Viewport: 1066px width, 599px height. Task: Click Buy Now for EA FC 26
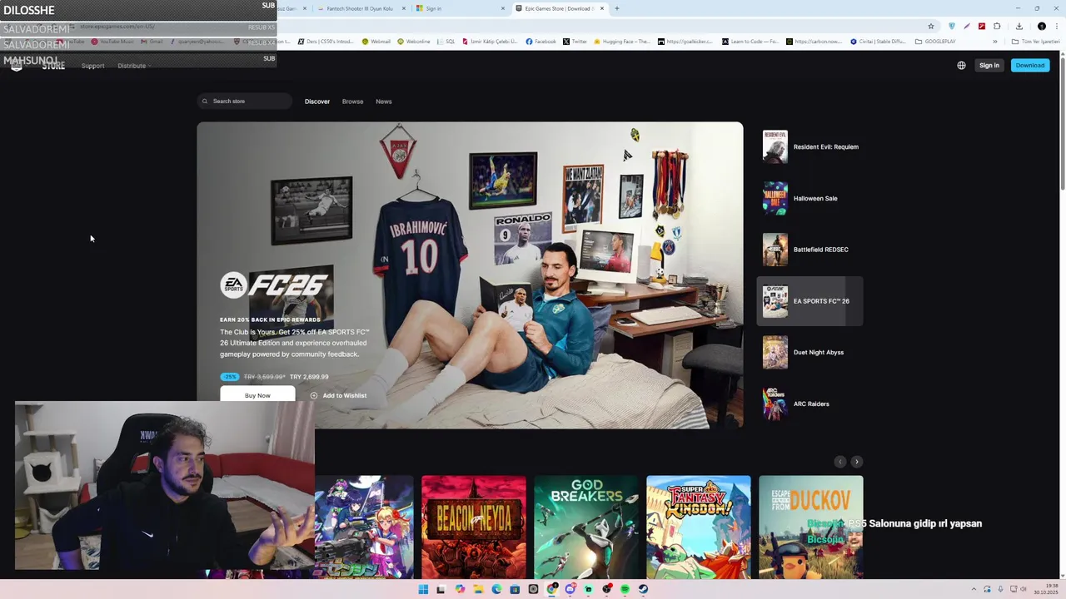point(257,395)
